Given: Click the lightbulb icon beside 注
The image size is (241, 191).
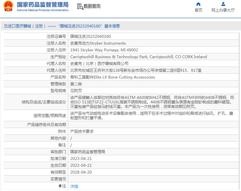Looking at the screenshot, I should [x=60, y=186].
